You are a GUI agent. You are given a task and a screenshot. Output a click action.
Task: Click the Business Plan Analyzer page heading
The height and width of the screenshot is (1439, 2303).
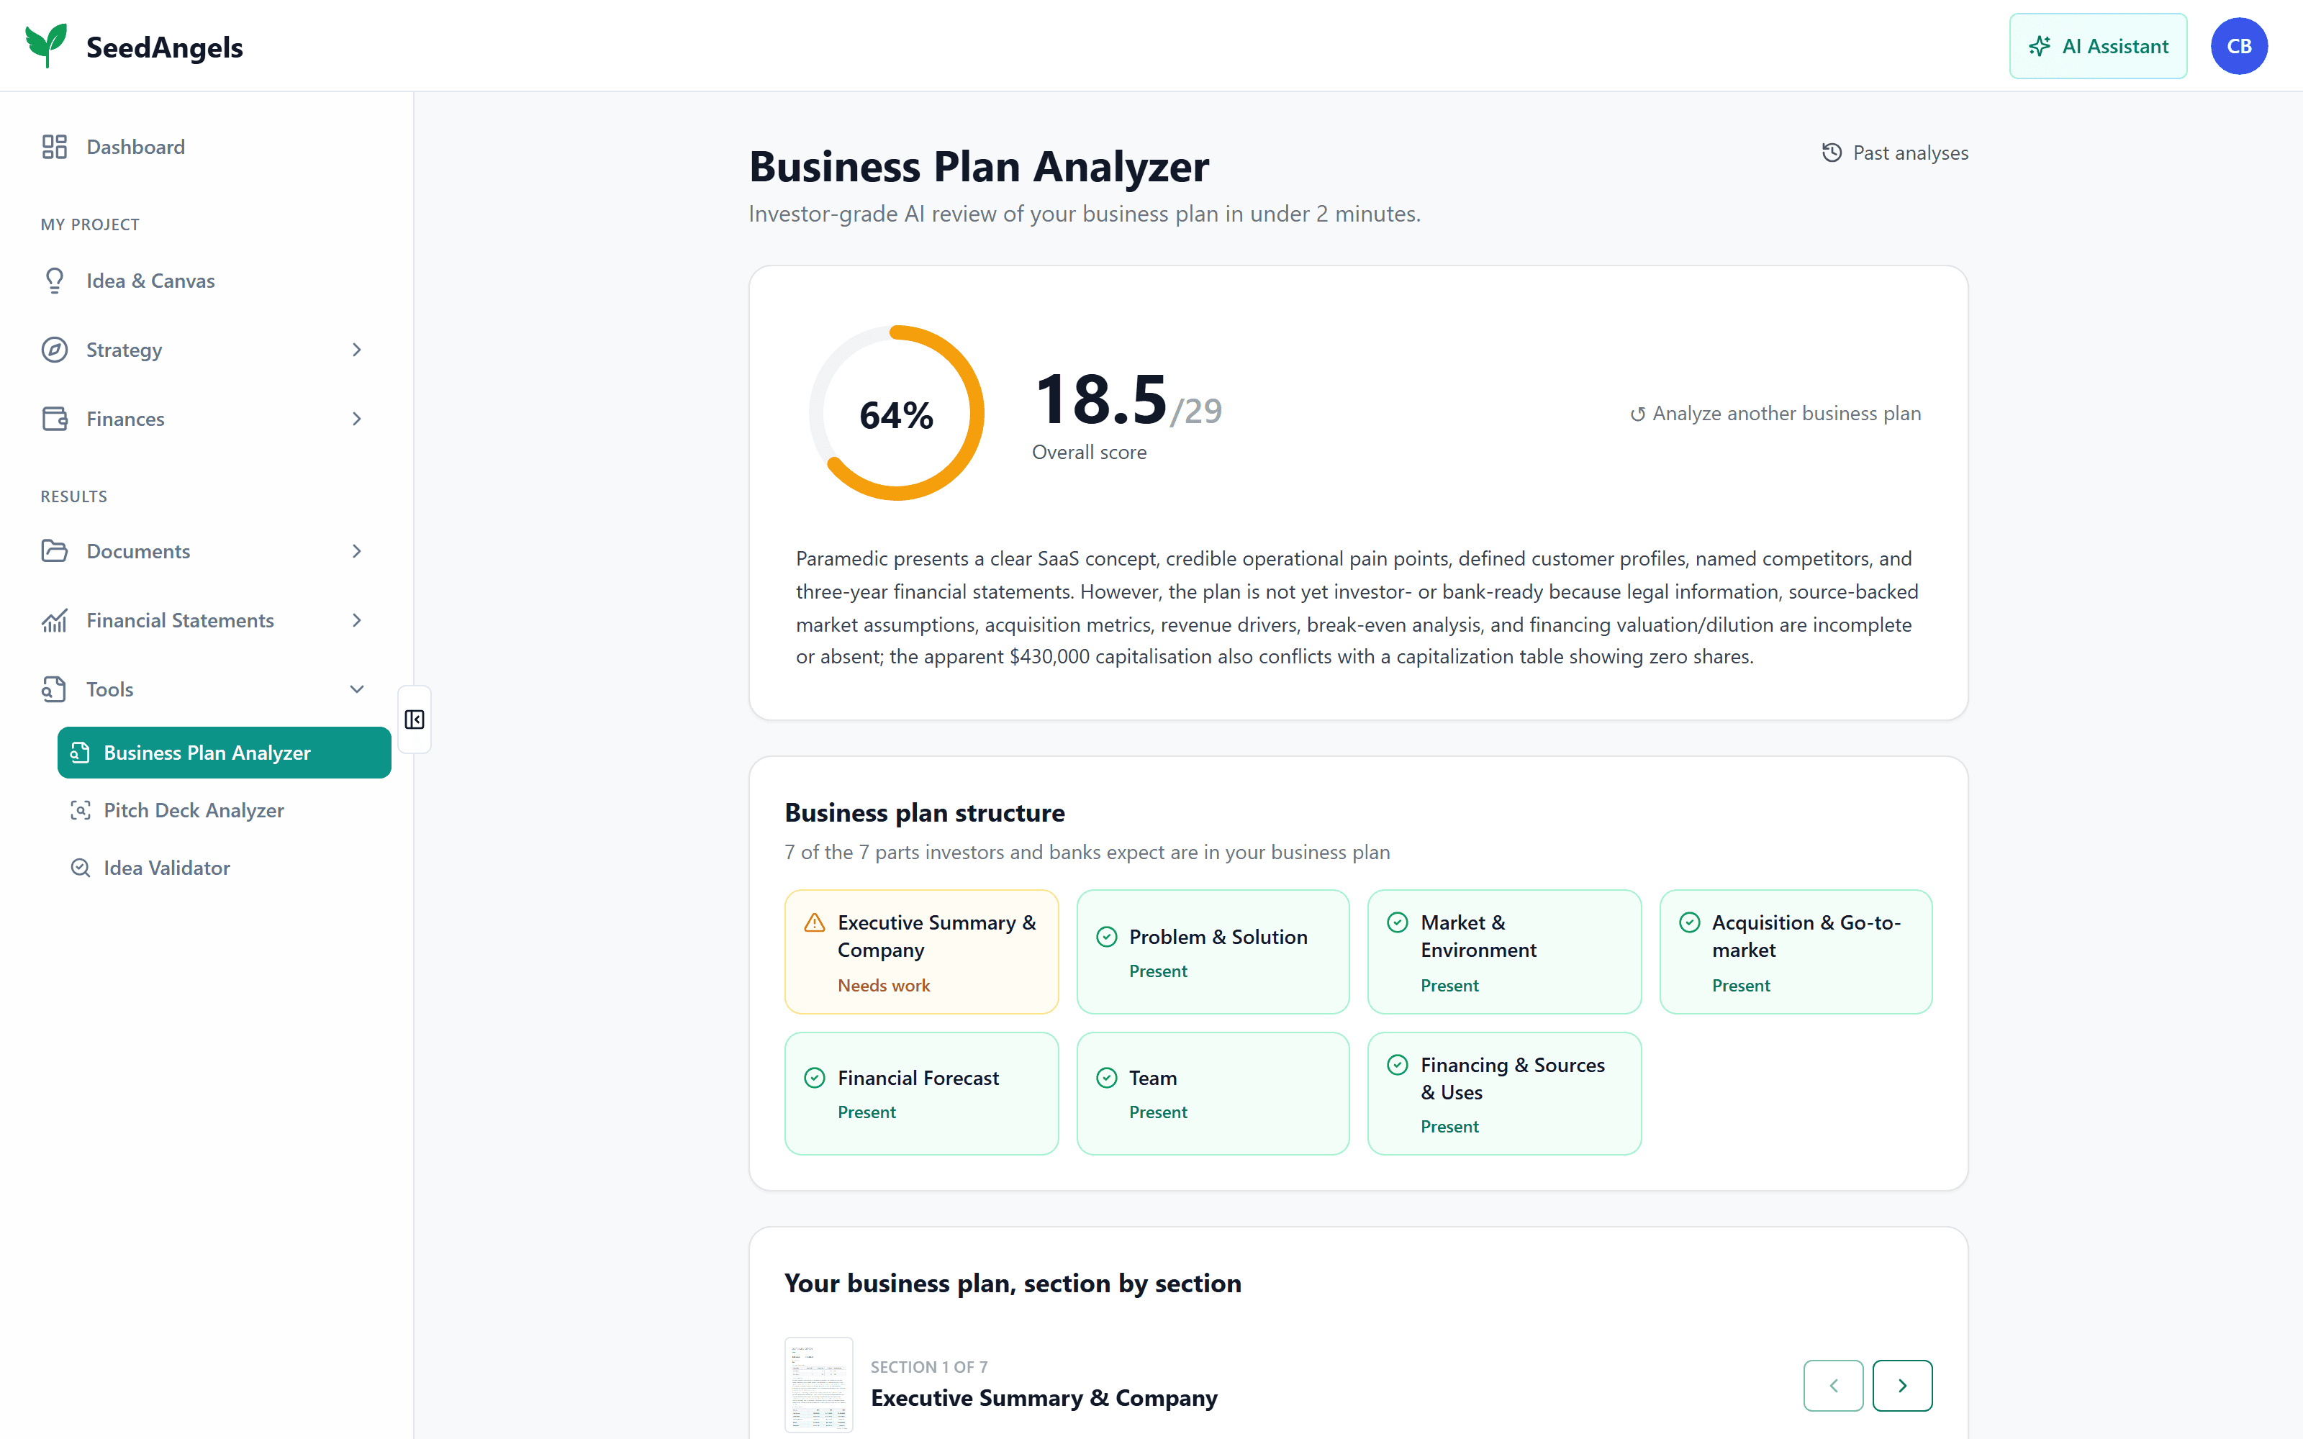(x=978, y=166)
